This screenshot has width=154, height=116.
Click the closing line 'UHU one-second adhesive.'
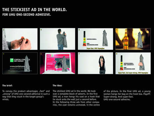point(117,100)
